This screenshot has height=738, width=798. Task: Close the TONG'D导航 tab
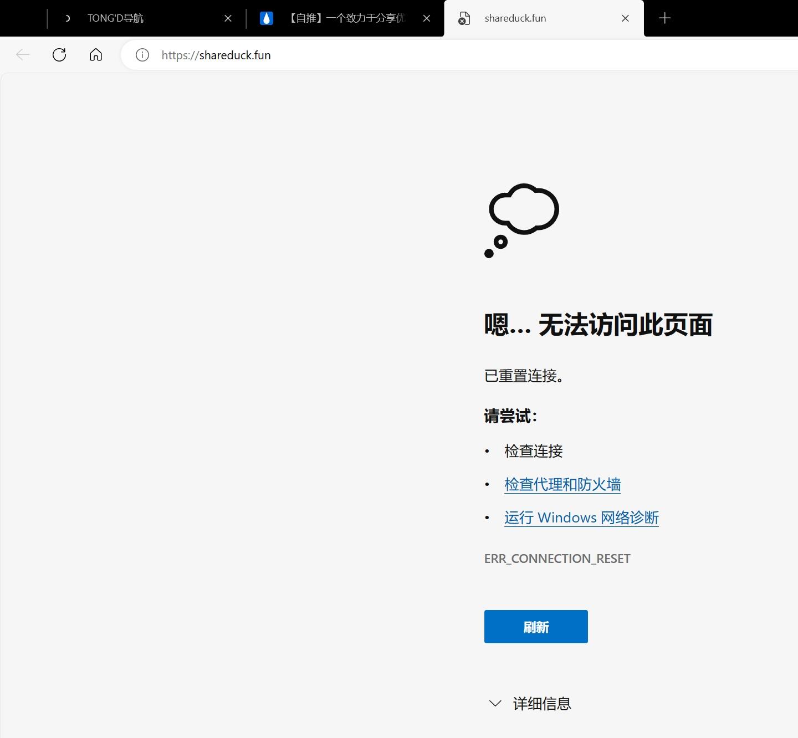coord(228,18)
